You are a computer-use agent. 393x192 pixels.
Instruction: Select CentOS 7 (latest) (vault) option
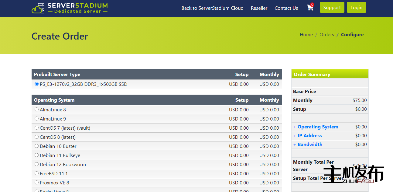tap(37, 128)
